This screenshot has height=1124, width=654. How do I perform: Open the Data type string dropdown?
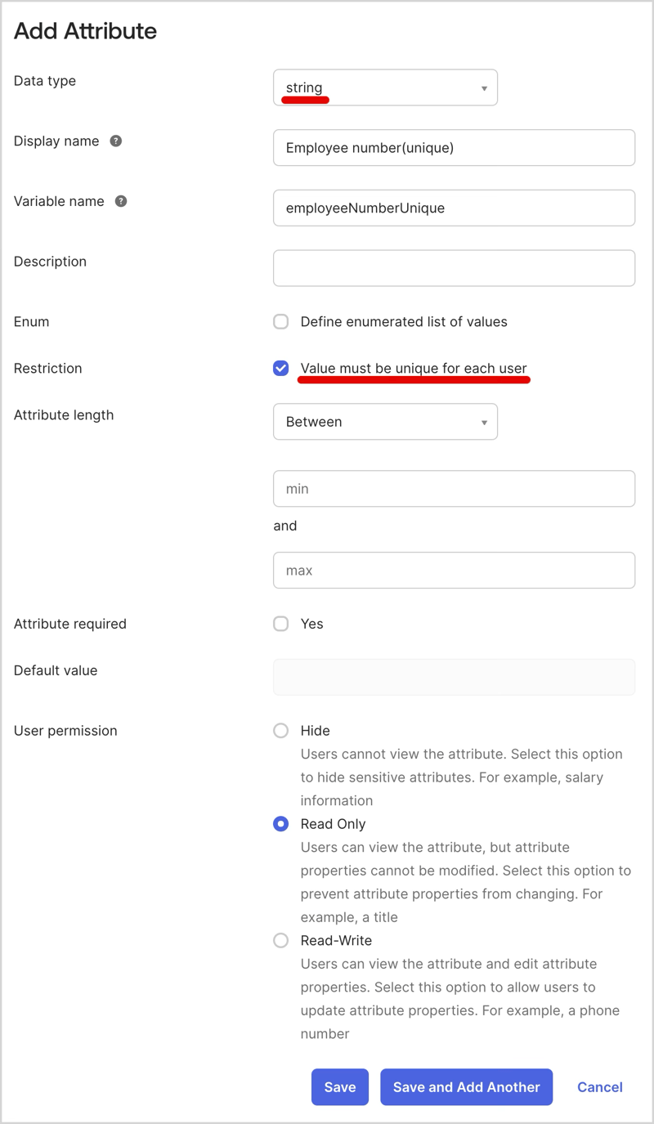point(385,87)
